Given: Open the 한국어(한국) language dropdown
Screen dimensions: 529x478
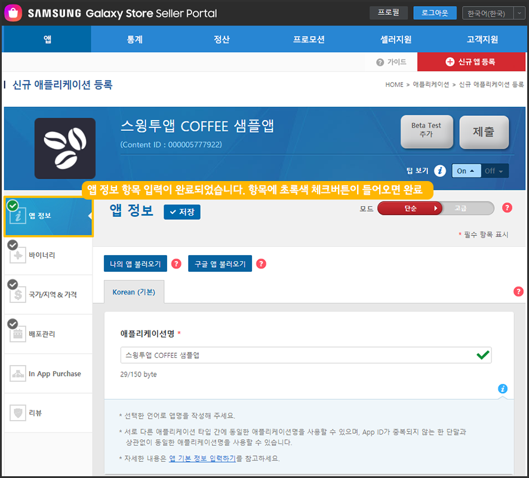Looking at the screenshot, I should (493, 13).
